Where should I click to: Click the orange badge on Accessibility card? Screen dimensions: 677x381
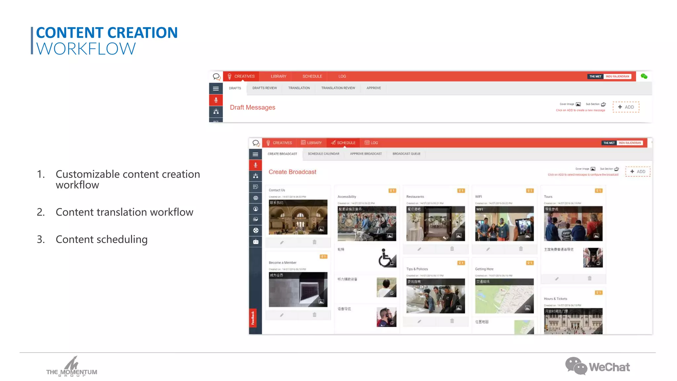click(x=392, y=191)
